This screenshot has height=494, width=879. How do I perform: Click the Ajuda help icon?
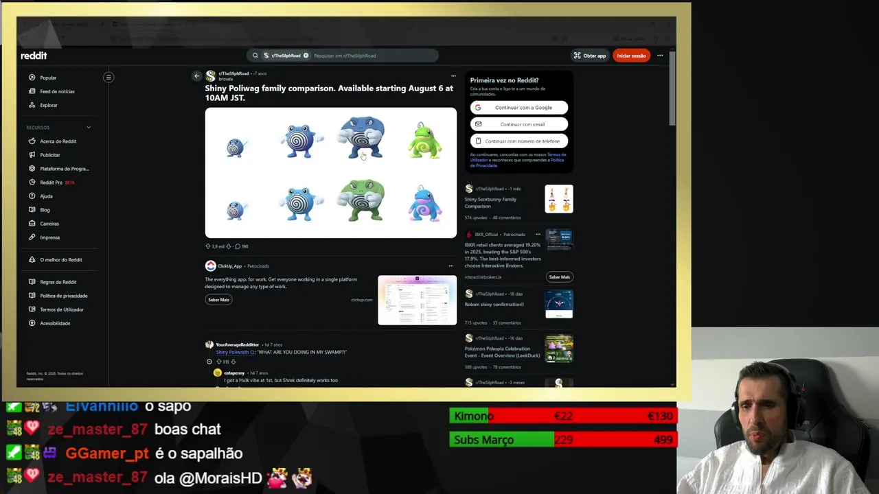pyautogui.click(x=32, y=196)
